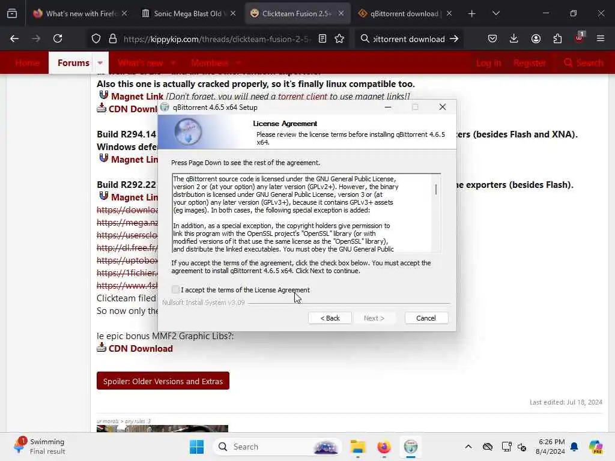The height and width of the screenshot is (461, 615).
Task: Click the site security padlock icon
Action: (113, 38)
